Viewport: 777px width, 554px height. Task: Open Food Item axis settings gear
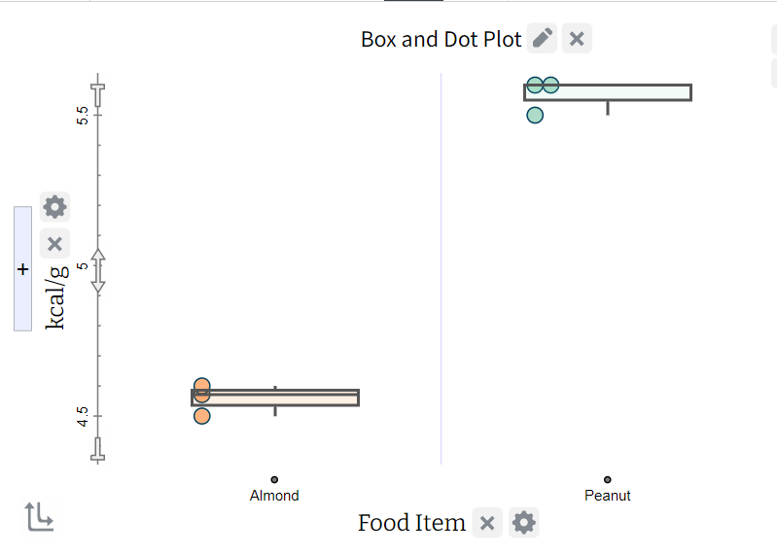pos(524,522)
